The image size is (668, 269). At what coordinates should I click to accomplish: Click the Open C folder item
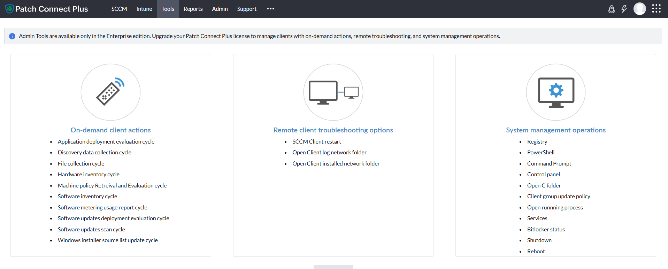(544, 186)
